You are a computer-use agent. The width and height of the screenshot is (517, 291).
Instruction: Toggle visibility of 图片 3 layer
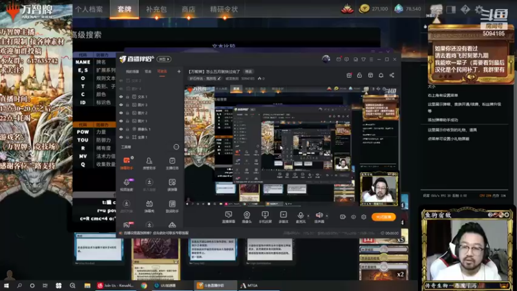click(121, 105)
